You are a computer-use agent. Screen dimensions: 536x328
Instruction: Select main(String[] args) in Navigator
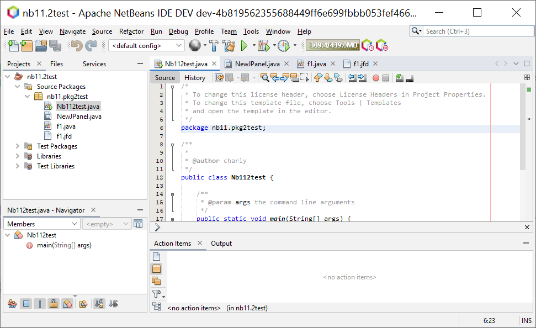(64, 245)
